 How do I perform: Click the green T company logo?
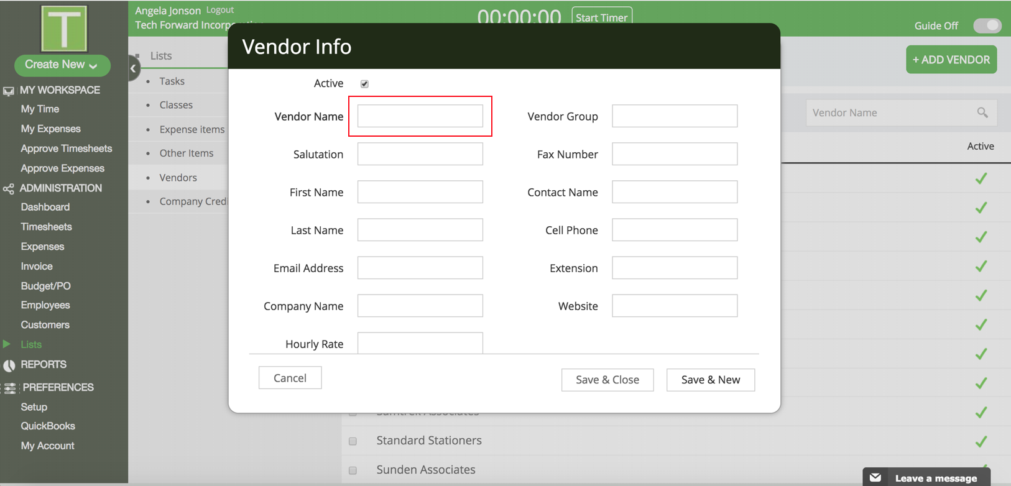pyautogui.click(x=64, y=29)
